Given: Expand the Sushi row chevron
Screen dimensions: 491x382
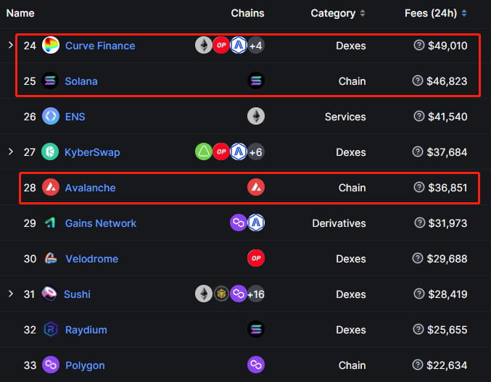Looking at the screenshot, I should point(10,294).
